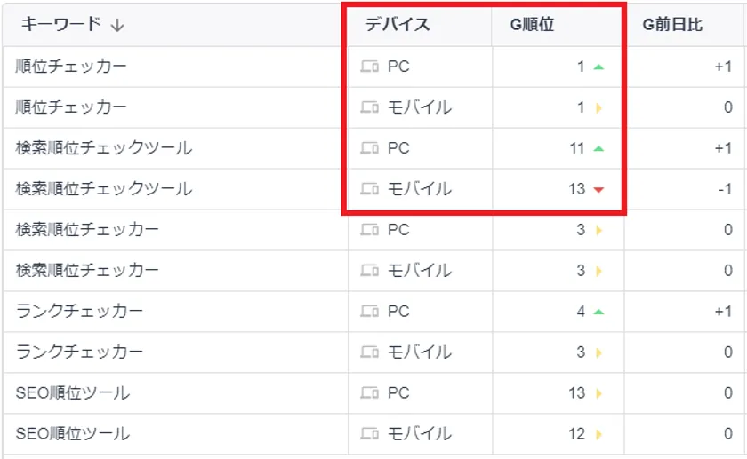Click モバイル label in 検索順位チェッカー row
Viewport: 747px width, 459px height.
[419, 271]
